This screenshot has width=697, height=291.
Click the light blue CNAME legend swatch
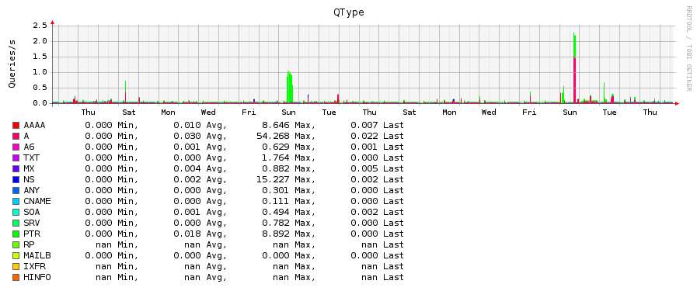point(16,202)
